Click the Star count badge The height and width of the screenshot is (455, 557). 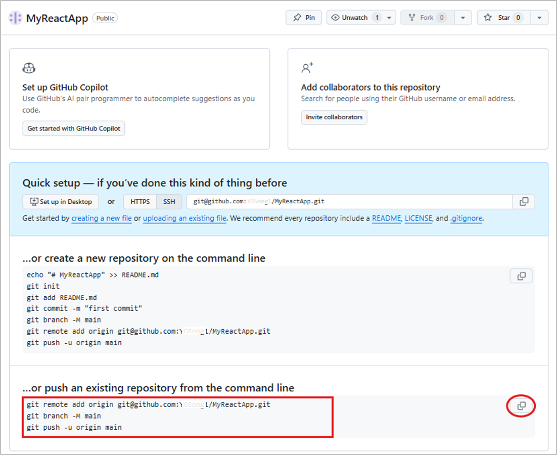point(518,17)
